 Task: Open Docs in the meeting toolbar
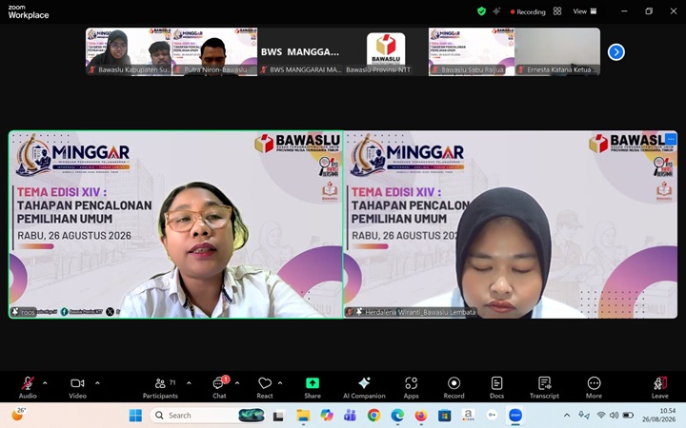[496, 387]
